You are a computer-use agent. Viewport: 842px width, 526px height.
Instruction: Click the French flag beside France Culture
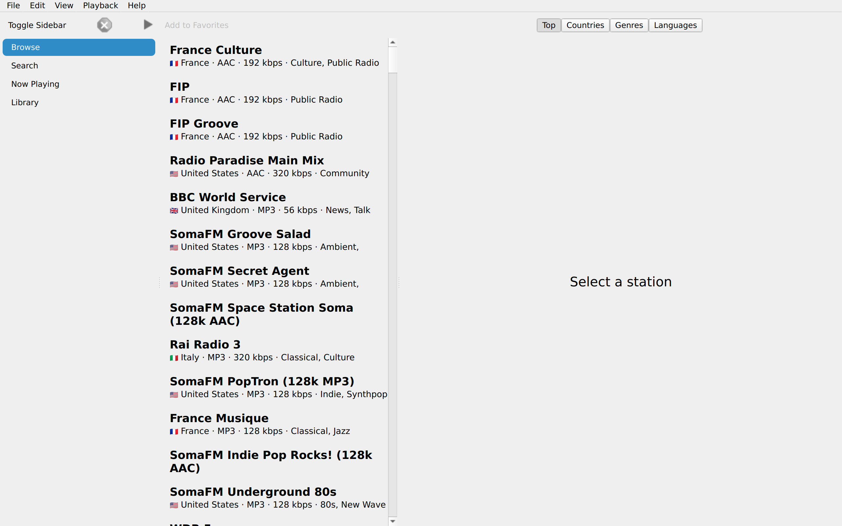(174, 63)
